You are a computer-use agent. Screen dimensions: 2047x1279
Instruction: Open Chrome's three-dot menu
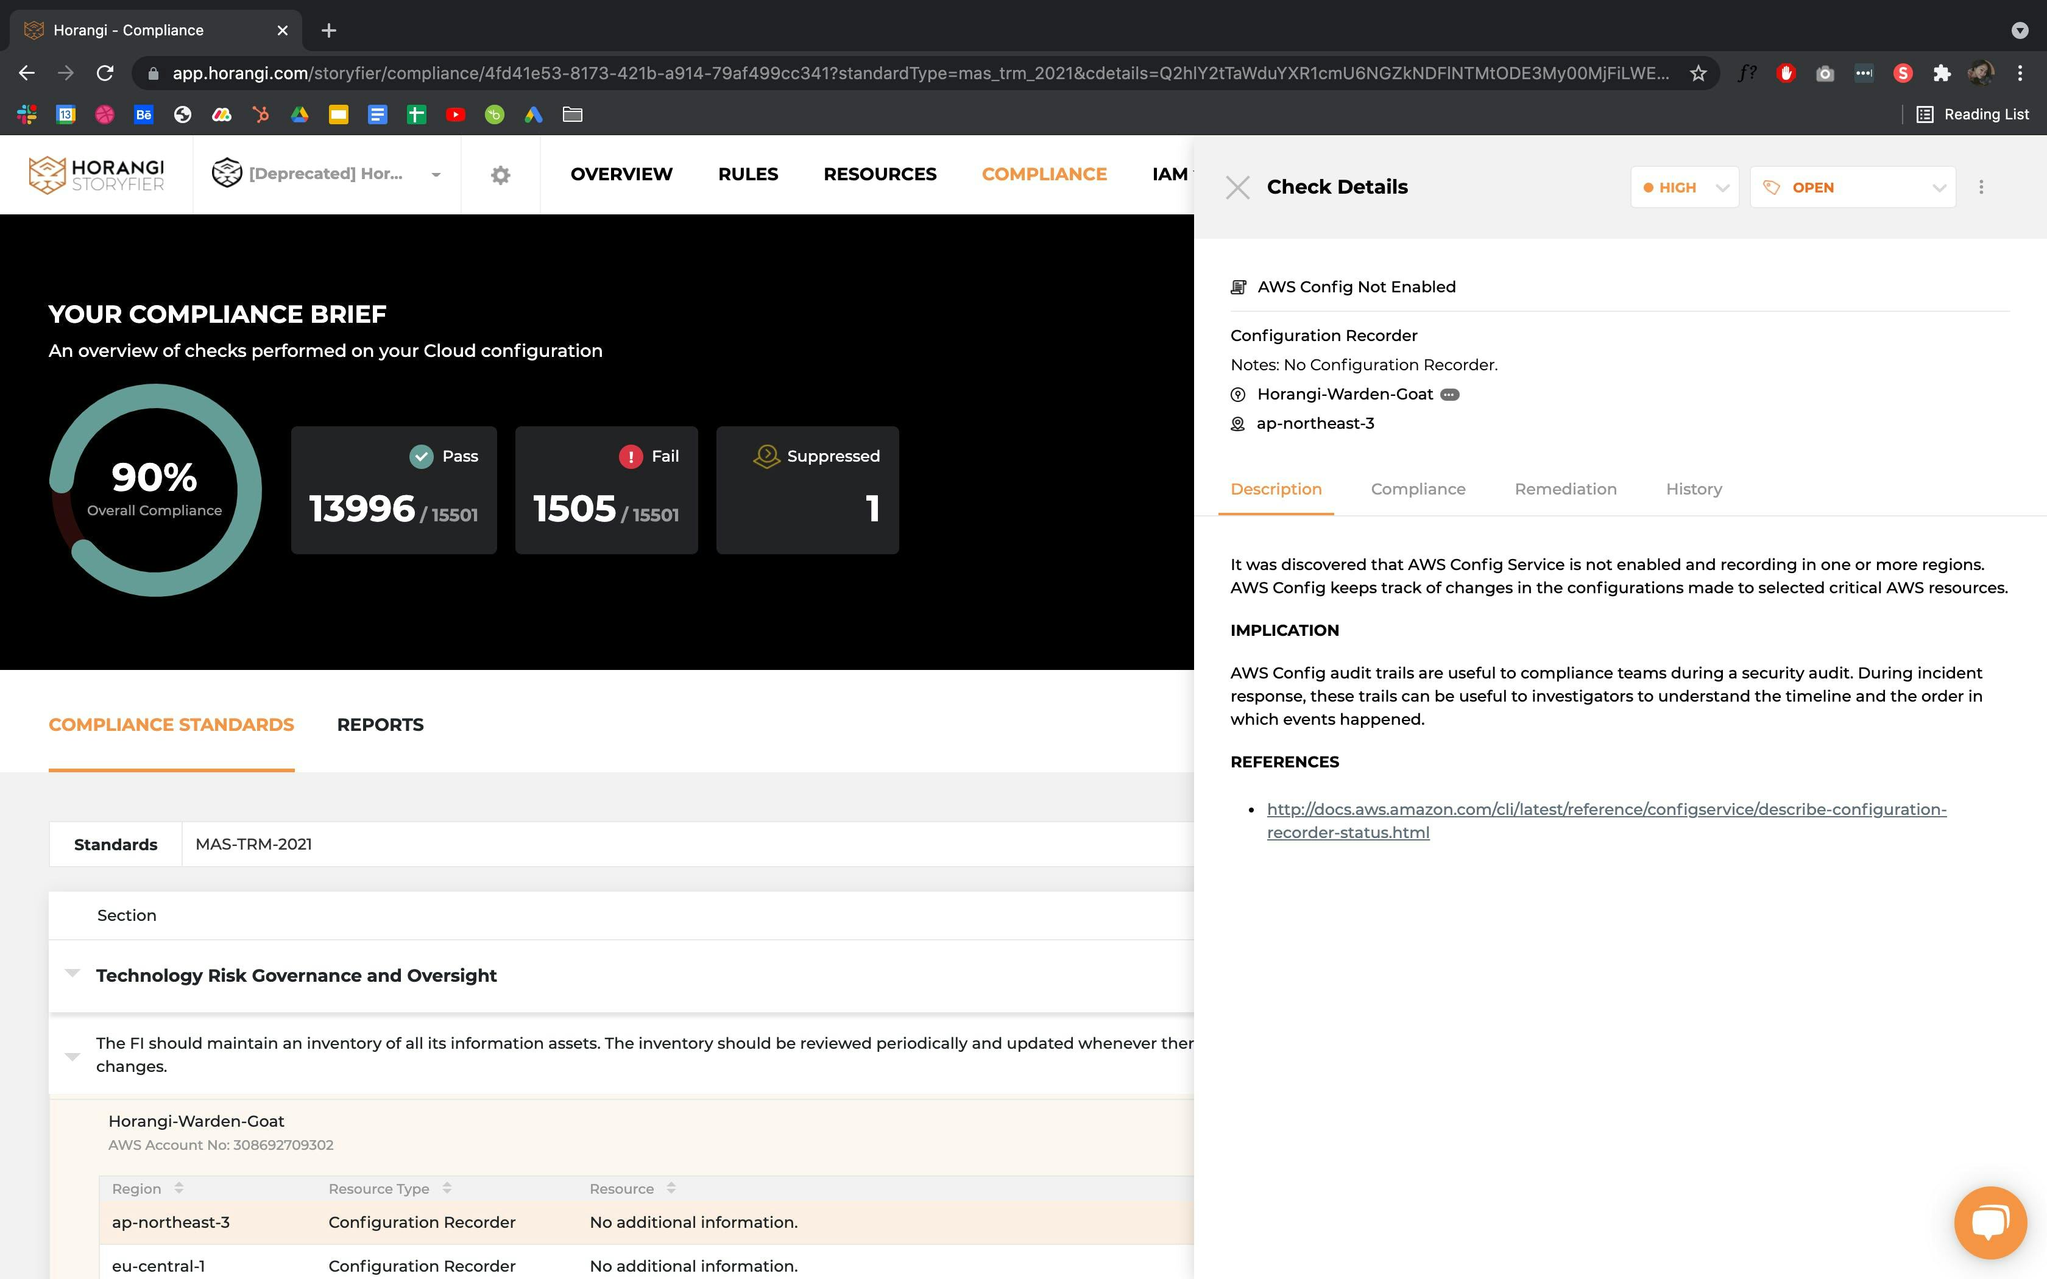(x=2020, y=74)
